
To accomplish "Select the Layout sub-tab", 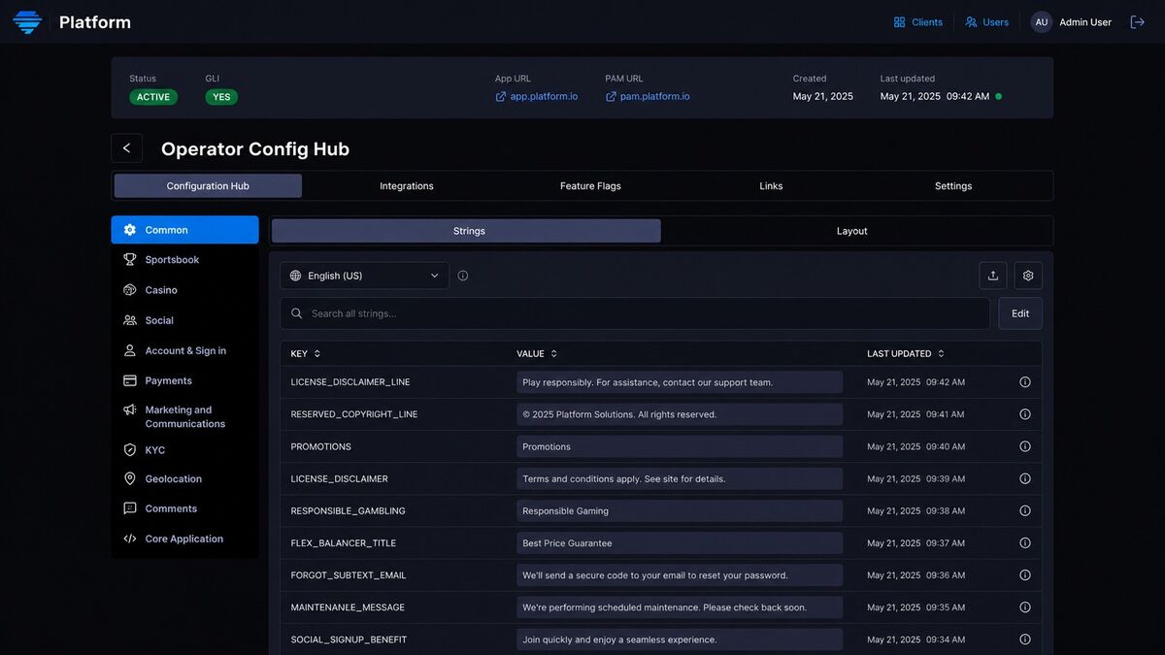I will coord(852,231).
